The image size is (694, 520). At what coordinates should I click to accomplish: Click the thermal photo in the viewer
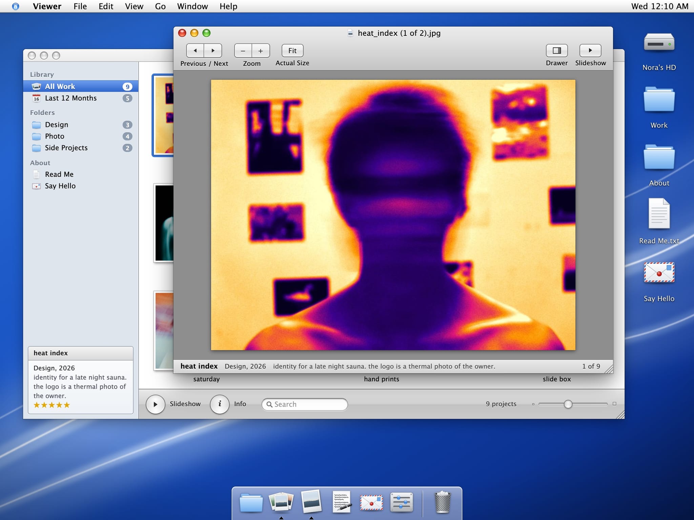click(x=393, y=215)
